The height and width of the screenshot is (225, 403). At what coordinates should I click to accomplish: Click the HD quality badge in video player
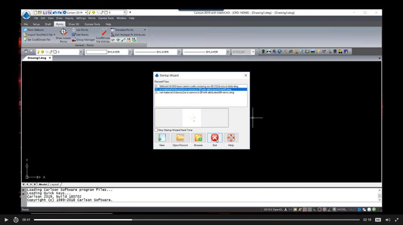(x=378, y=220)
